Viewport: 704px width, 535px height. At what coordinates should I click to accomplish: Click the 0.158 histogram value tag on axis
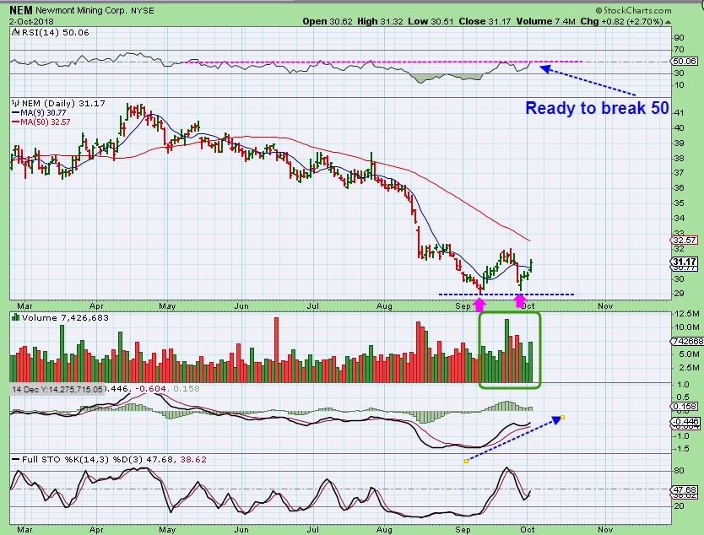pos(685,406)
